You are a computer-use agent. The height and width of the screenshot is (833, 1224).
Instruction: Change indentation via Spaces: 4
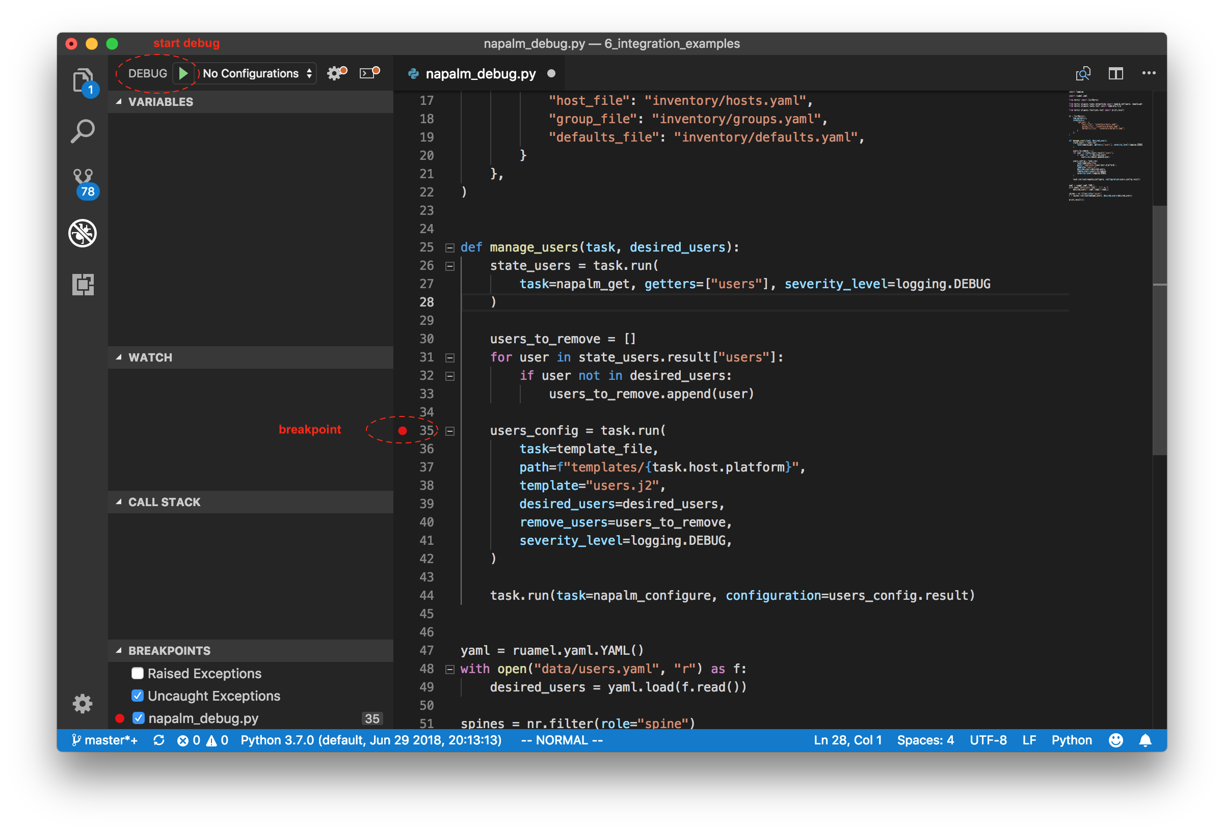pyautogui.click(x=925, y=740)
